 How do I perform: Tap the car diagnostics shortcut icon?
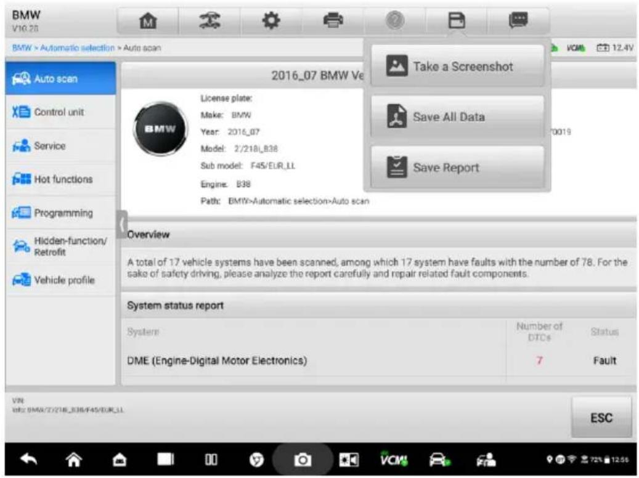tap(440, 460)
